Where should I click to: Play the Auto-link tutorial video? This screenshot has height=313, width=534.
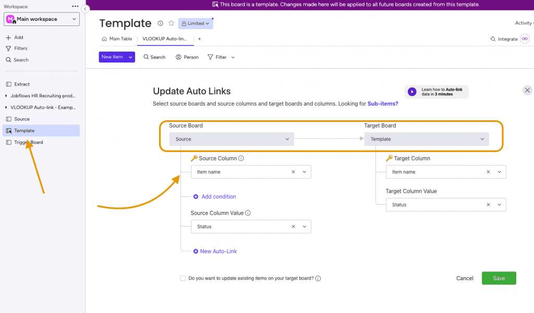point(412,92)
